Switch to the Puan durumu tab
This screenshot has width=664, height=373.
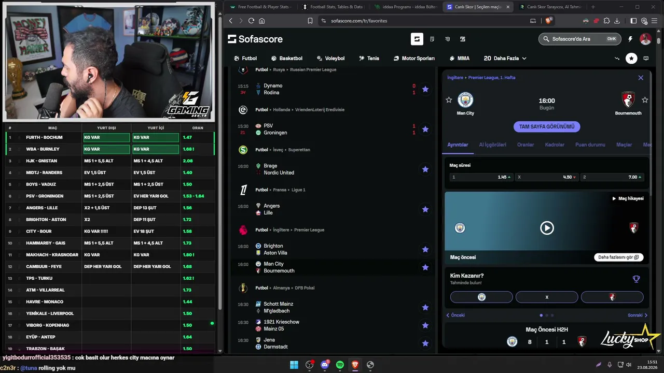(590, 145)
